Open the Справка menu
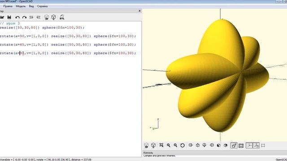287x161 pixels. (42, 6)
